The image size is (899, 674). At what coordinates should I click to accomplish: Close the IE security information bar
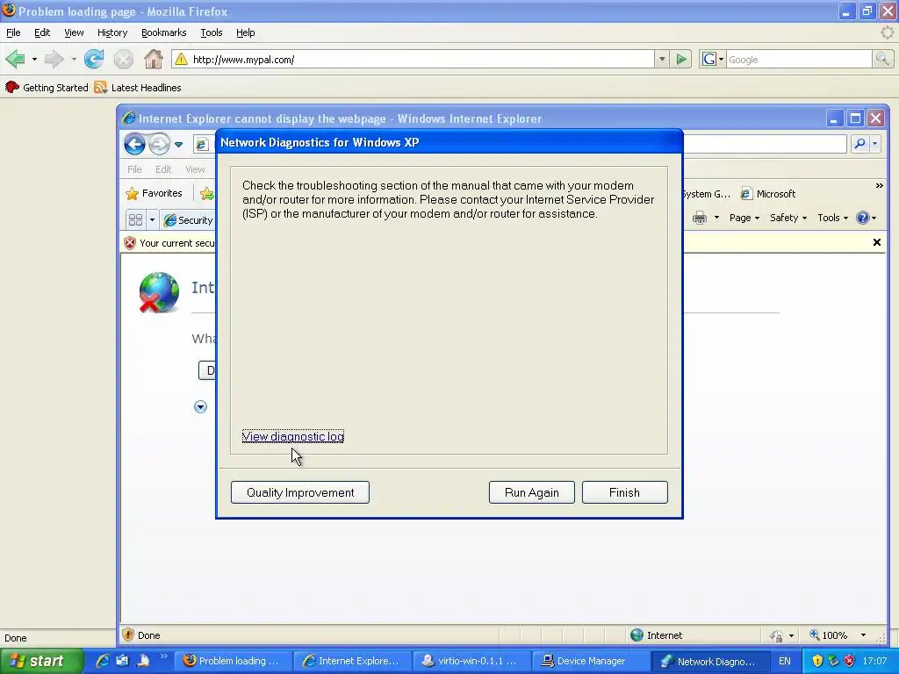point(877,242)
